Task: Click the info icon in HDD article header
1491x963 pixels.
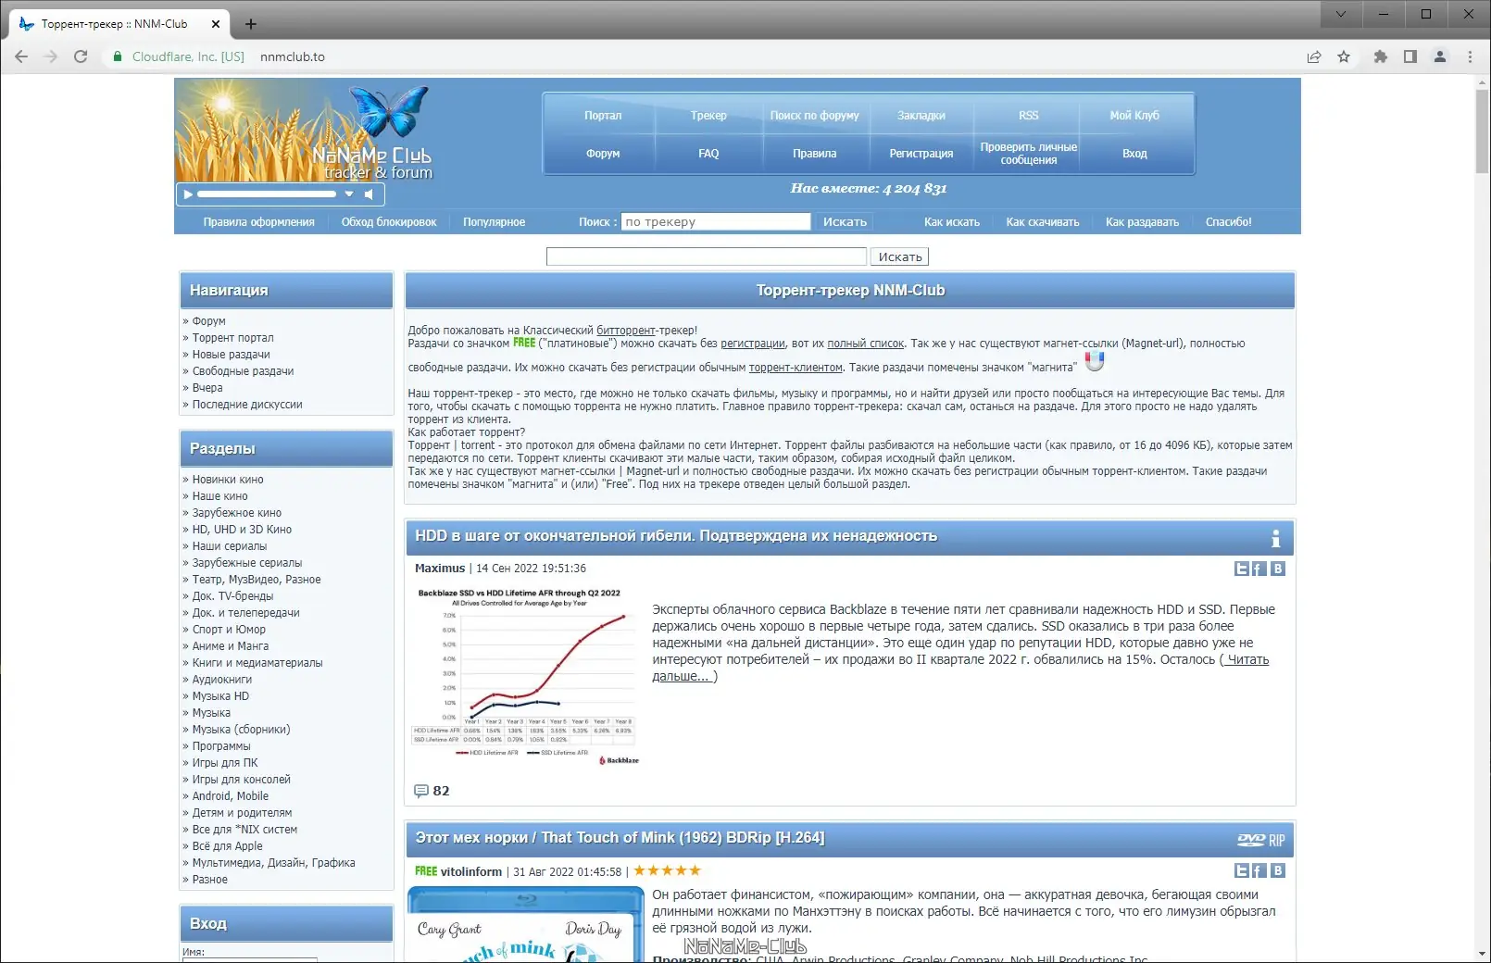Action: [1275, 538]
